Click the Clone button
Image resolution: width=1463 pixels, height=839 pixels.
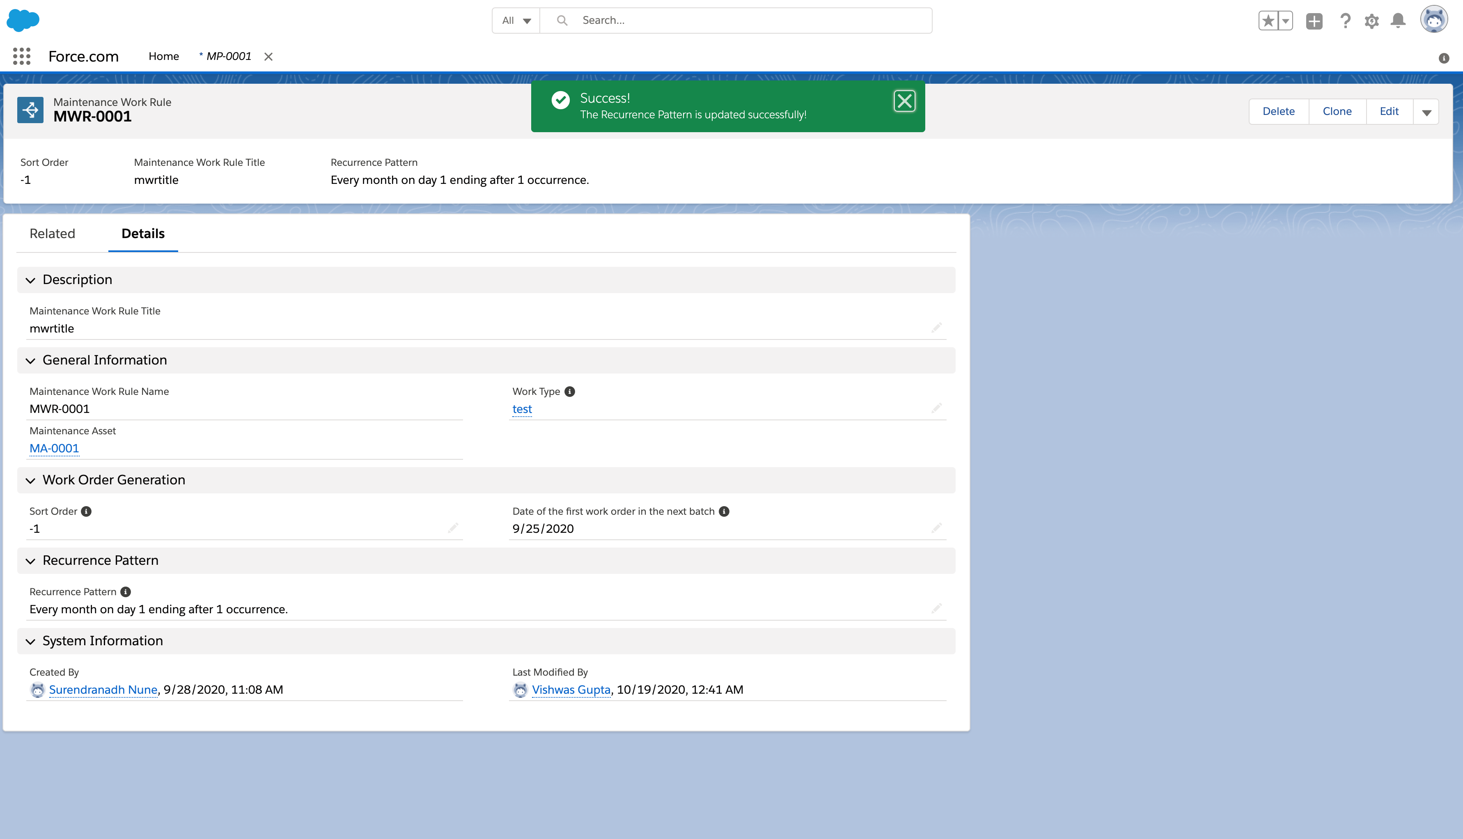click(1337, 111)
